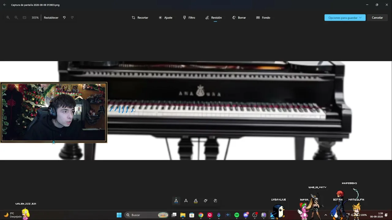The height and width of the screenshot is (220, 392).
Task: Open the Ajuste adjustments tab
Action: coord(165,18)
